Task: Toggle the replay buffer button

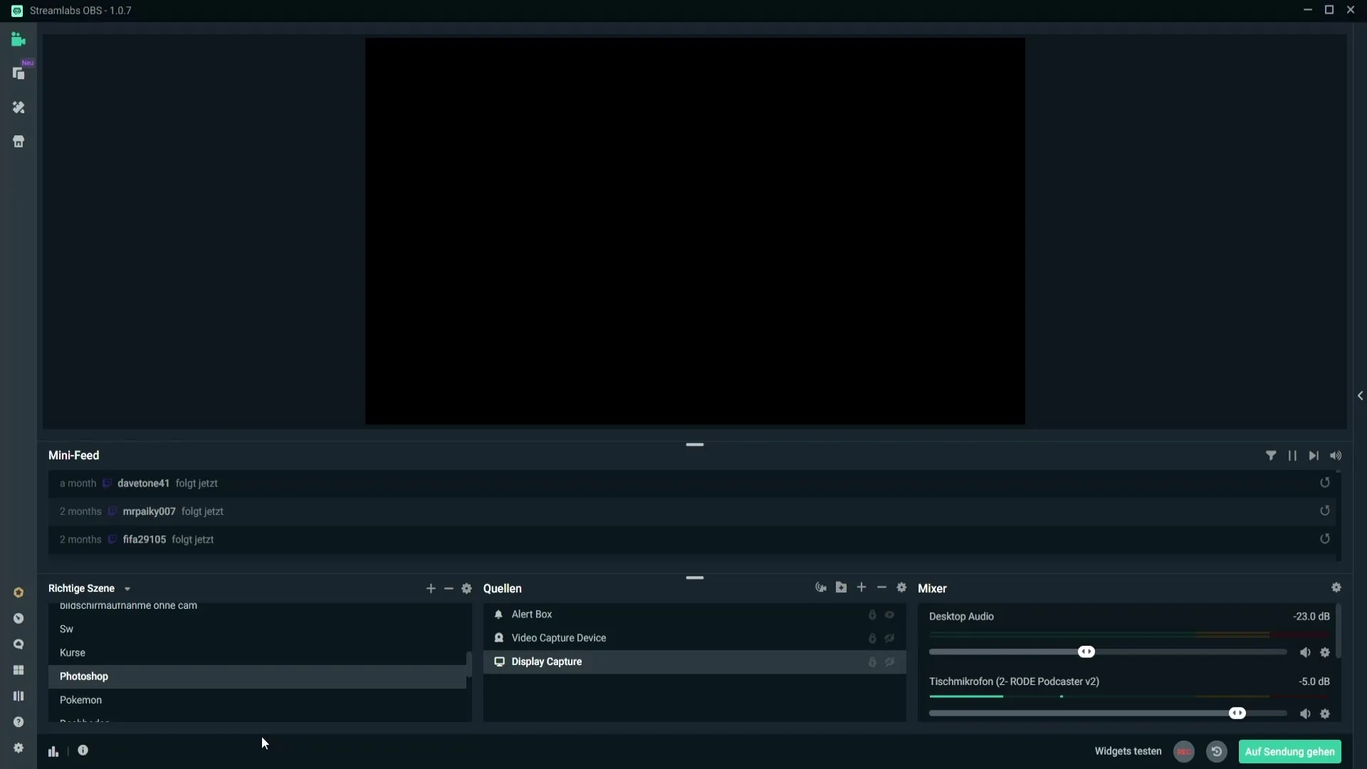Action: (x=1217, y=752)
